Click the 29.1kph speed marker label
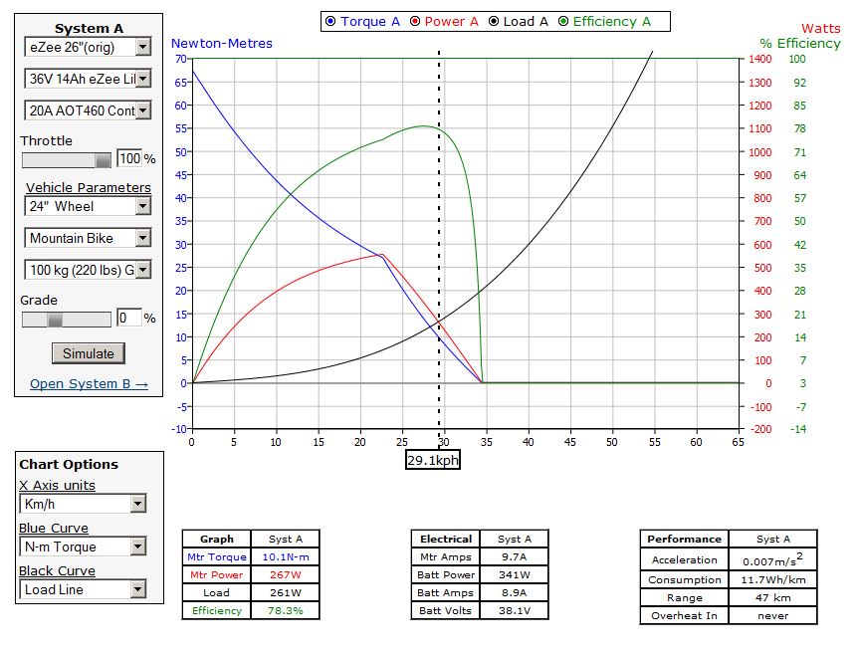859x657 pixels. click(x=433, y=460)
